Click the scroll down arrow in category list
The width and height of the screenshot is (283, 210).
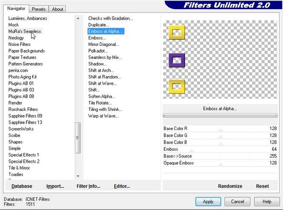[x=78, y=176]
